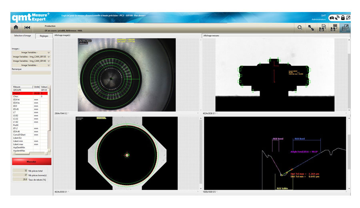Expand the Img_CAM_GR130 image variables dropdown

(x=31, y=56)
